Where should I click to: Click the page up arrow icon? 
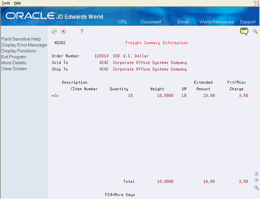[x=256, y=174]
